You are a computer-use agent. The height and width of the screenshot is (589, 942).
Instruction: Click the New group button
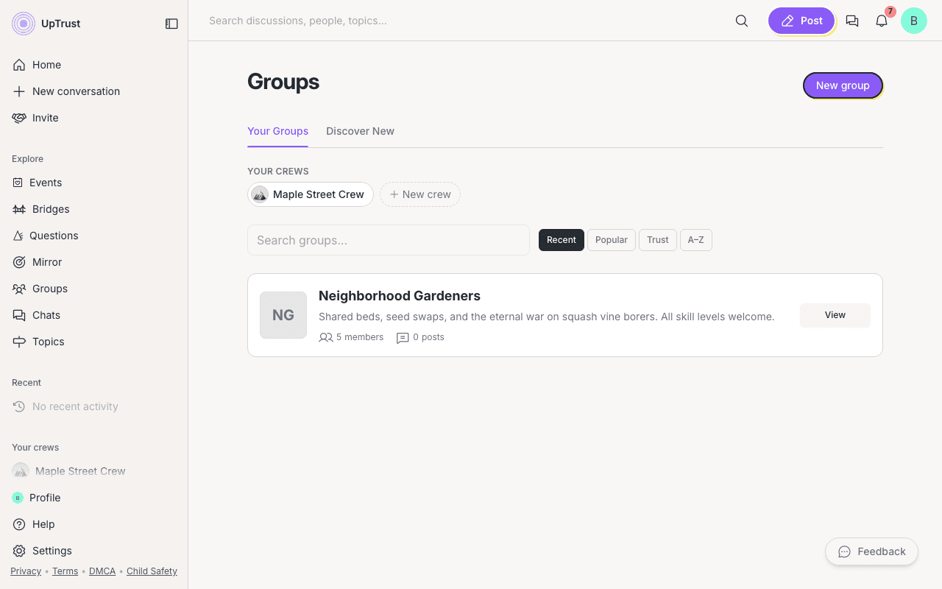tap(843, 85)
